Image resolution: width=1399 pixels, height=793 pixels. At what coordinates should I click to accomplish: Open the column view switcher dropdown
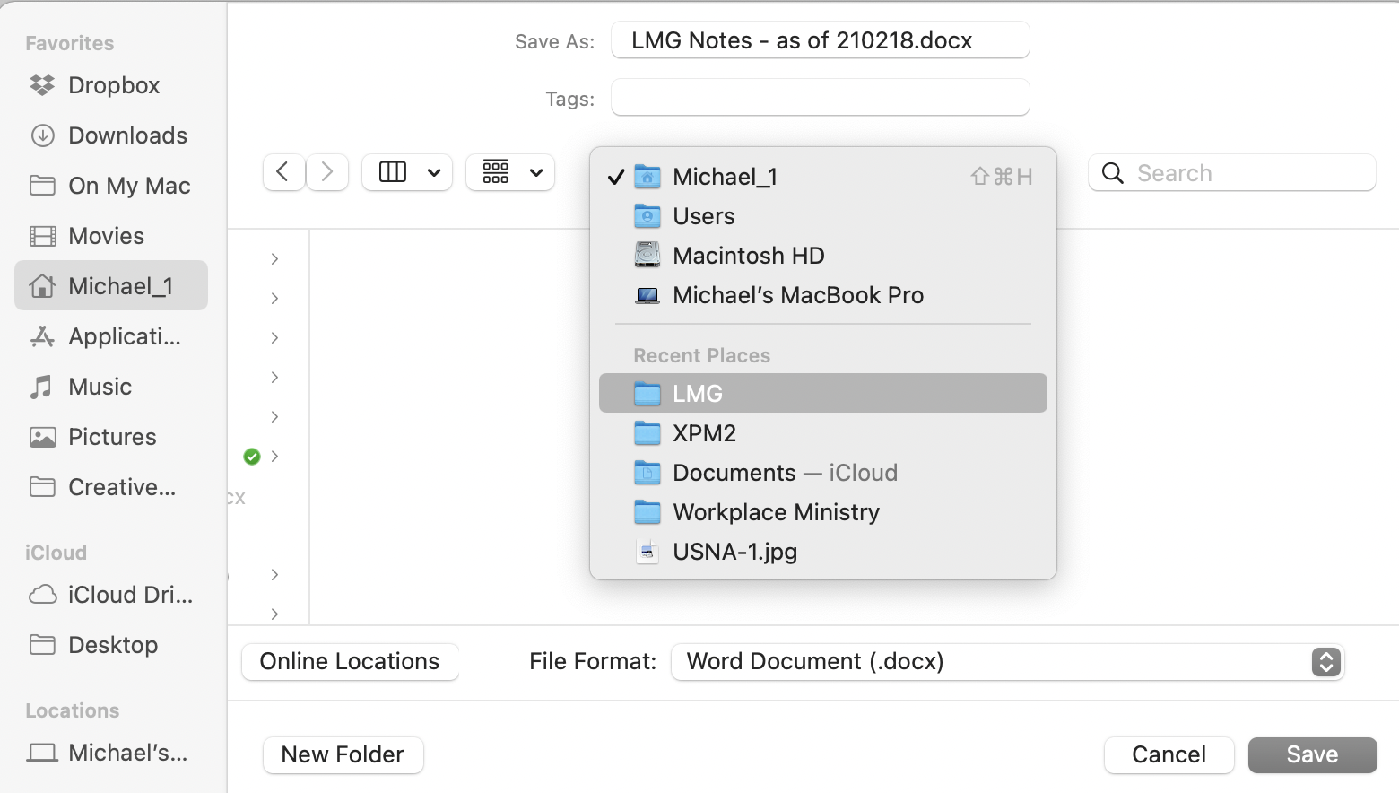click(x=407, y=172)
